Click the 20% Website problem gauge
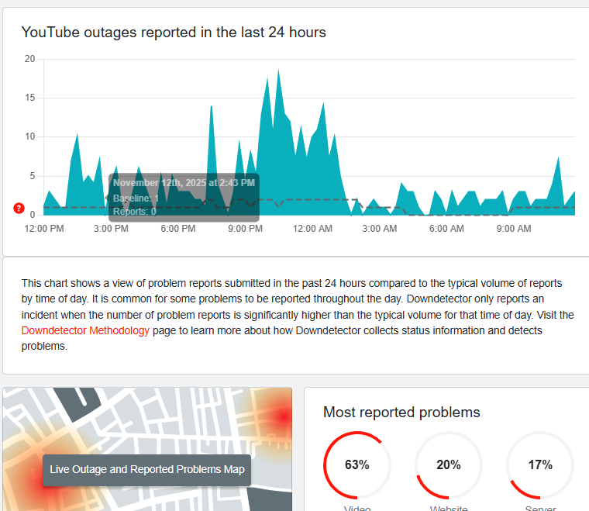 click(449, 465)
